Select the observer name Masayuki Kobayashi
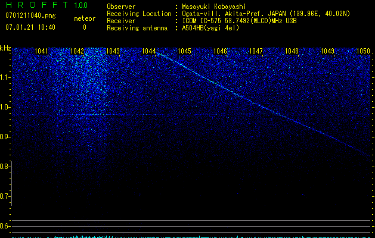The image size is (375, 238). point(214,7)
